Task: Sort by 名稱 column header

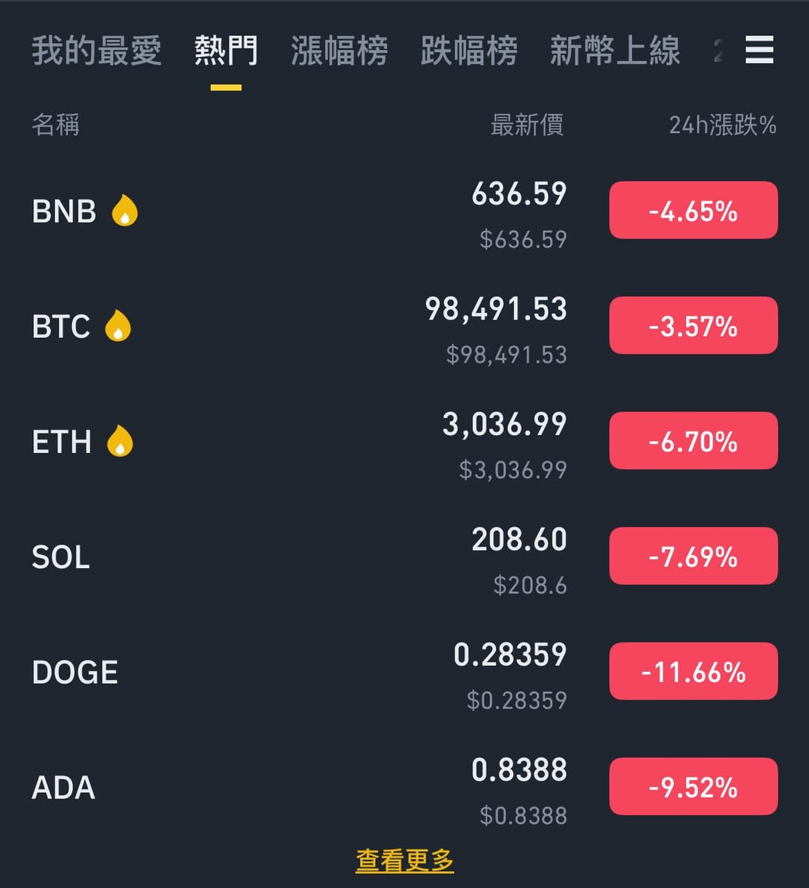Action: tap(56, 125)
